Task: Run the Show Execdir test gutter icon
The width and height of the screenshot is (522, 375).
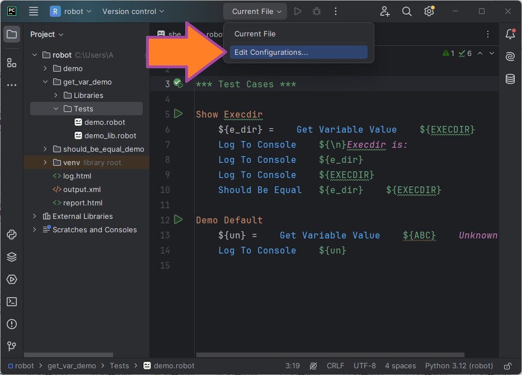Action: [178, 114]
